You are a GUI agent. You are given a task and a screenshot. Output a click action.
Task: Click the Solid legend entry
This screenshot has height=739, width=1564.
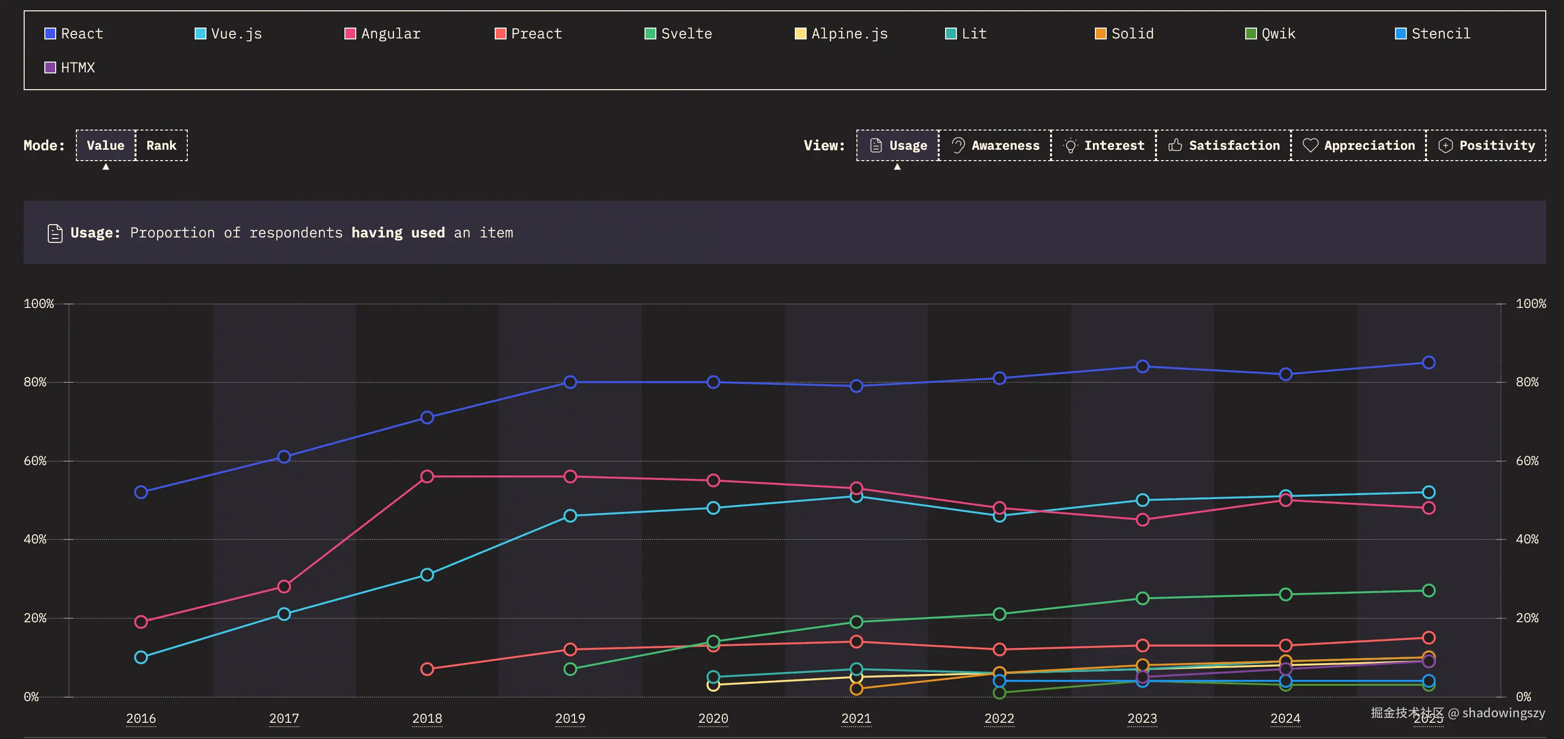point(1132,34)
